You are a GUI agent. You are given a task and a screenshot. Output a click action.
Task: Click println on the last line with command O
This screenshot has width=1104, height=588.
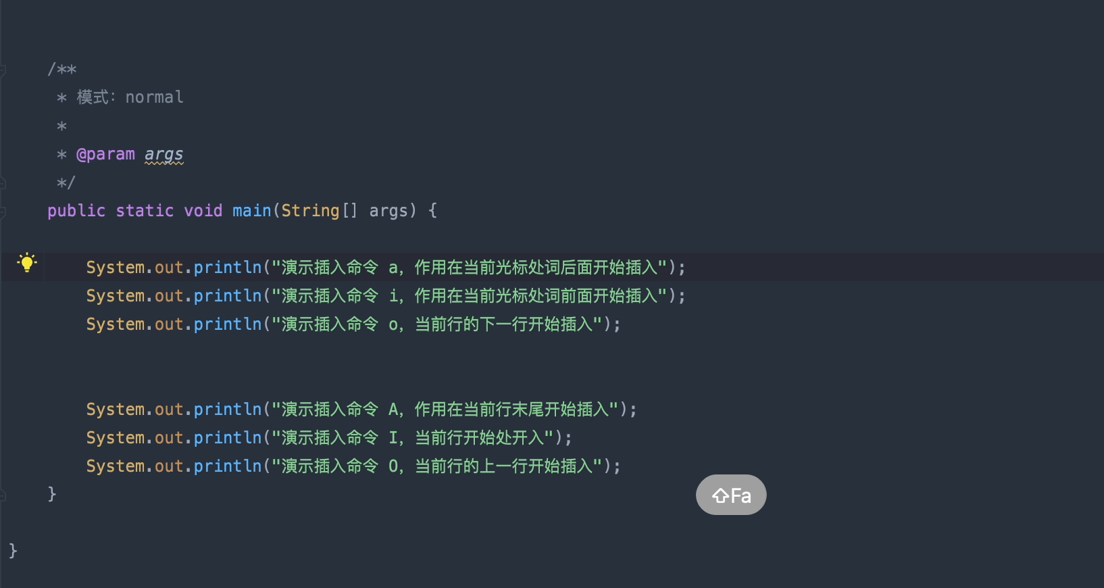pos(228,467)
